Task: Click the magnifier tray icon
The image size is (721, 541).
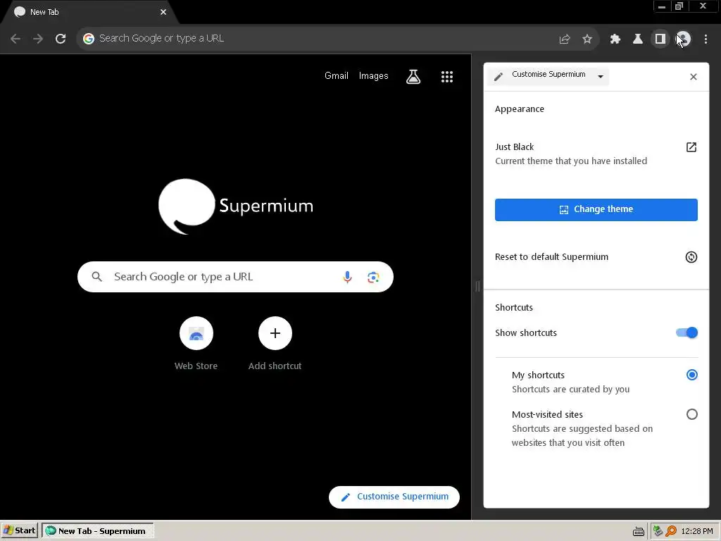Action: (x=671, y=531)
